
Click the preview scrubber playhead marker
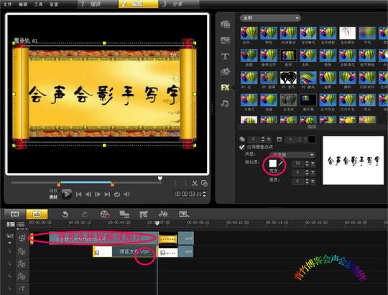[x=160, y=179]
